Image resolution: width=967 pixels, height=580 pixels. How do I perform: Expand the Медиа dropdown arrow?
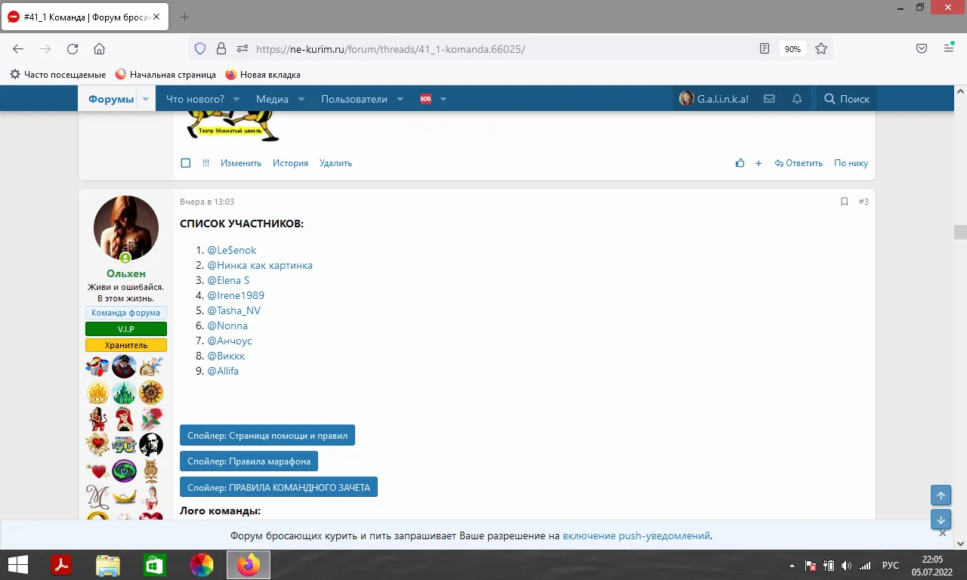(301, 99)
